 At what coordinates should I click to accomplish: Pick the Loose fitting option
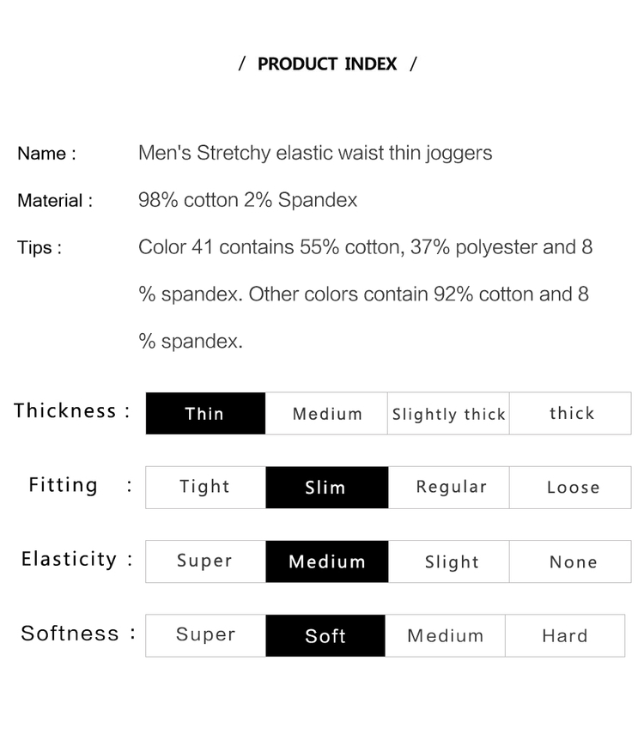coord(570,488)
